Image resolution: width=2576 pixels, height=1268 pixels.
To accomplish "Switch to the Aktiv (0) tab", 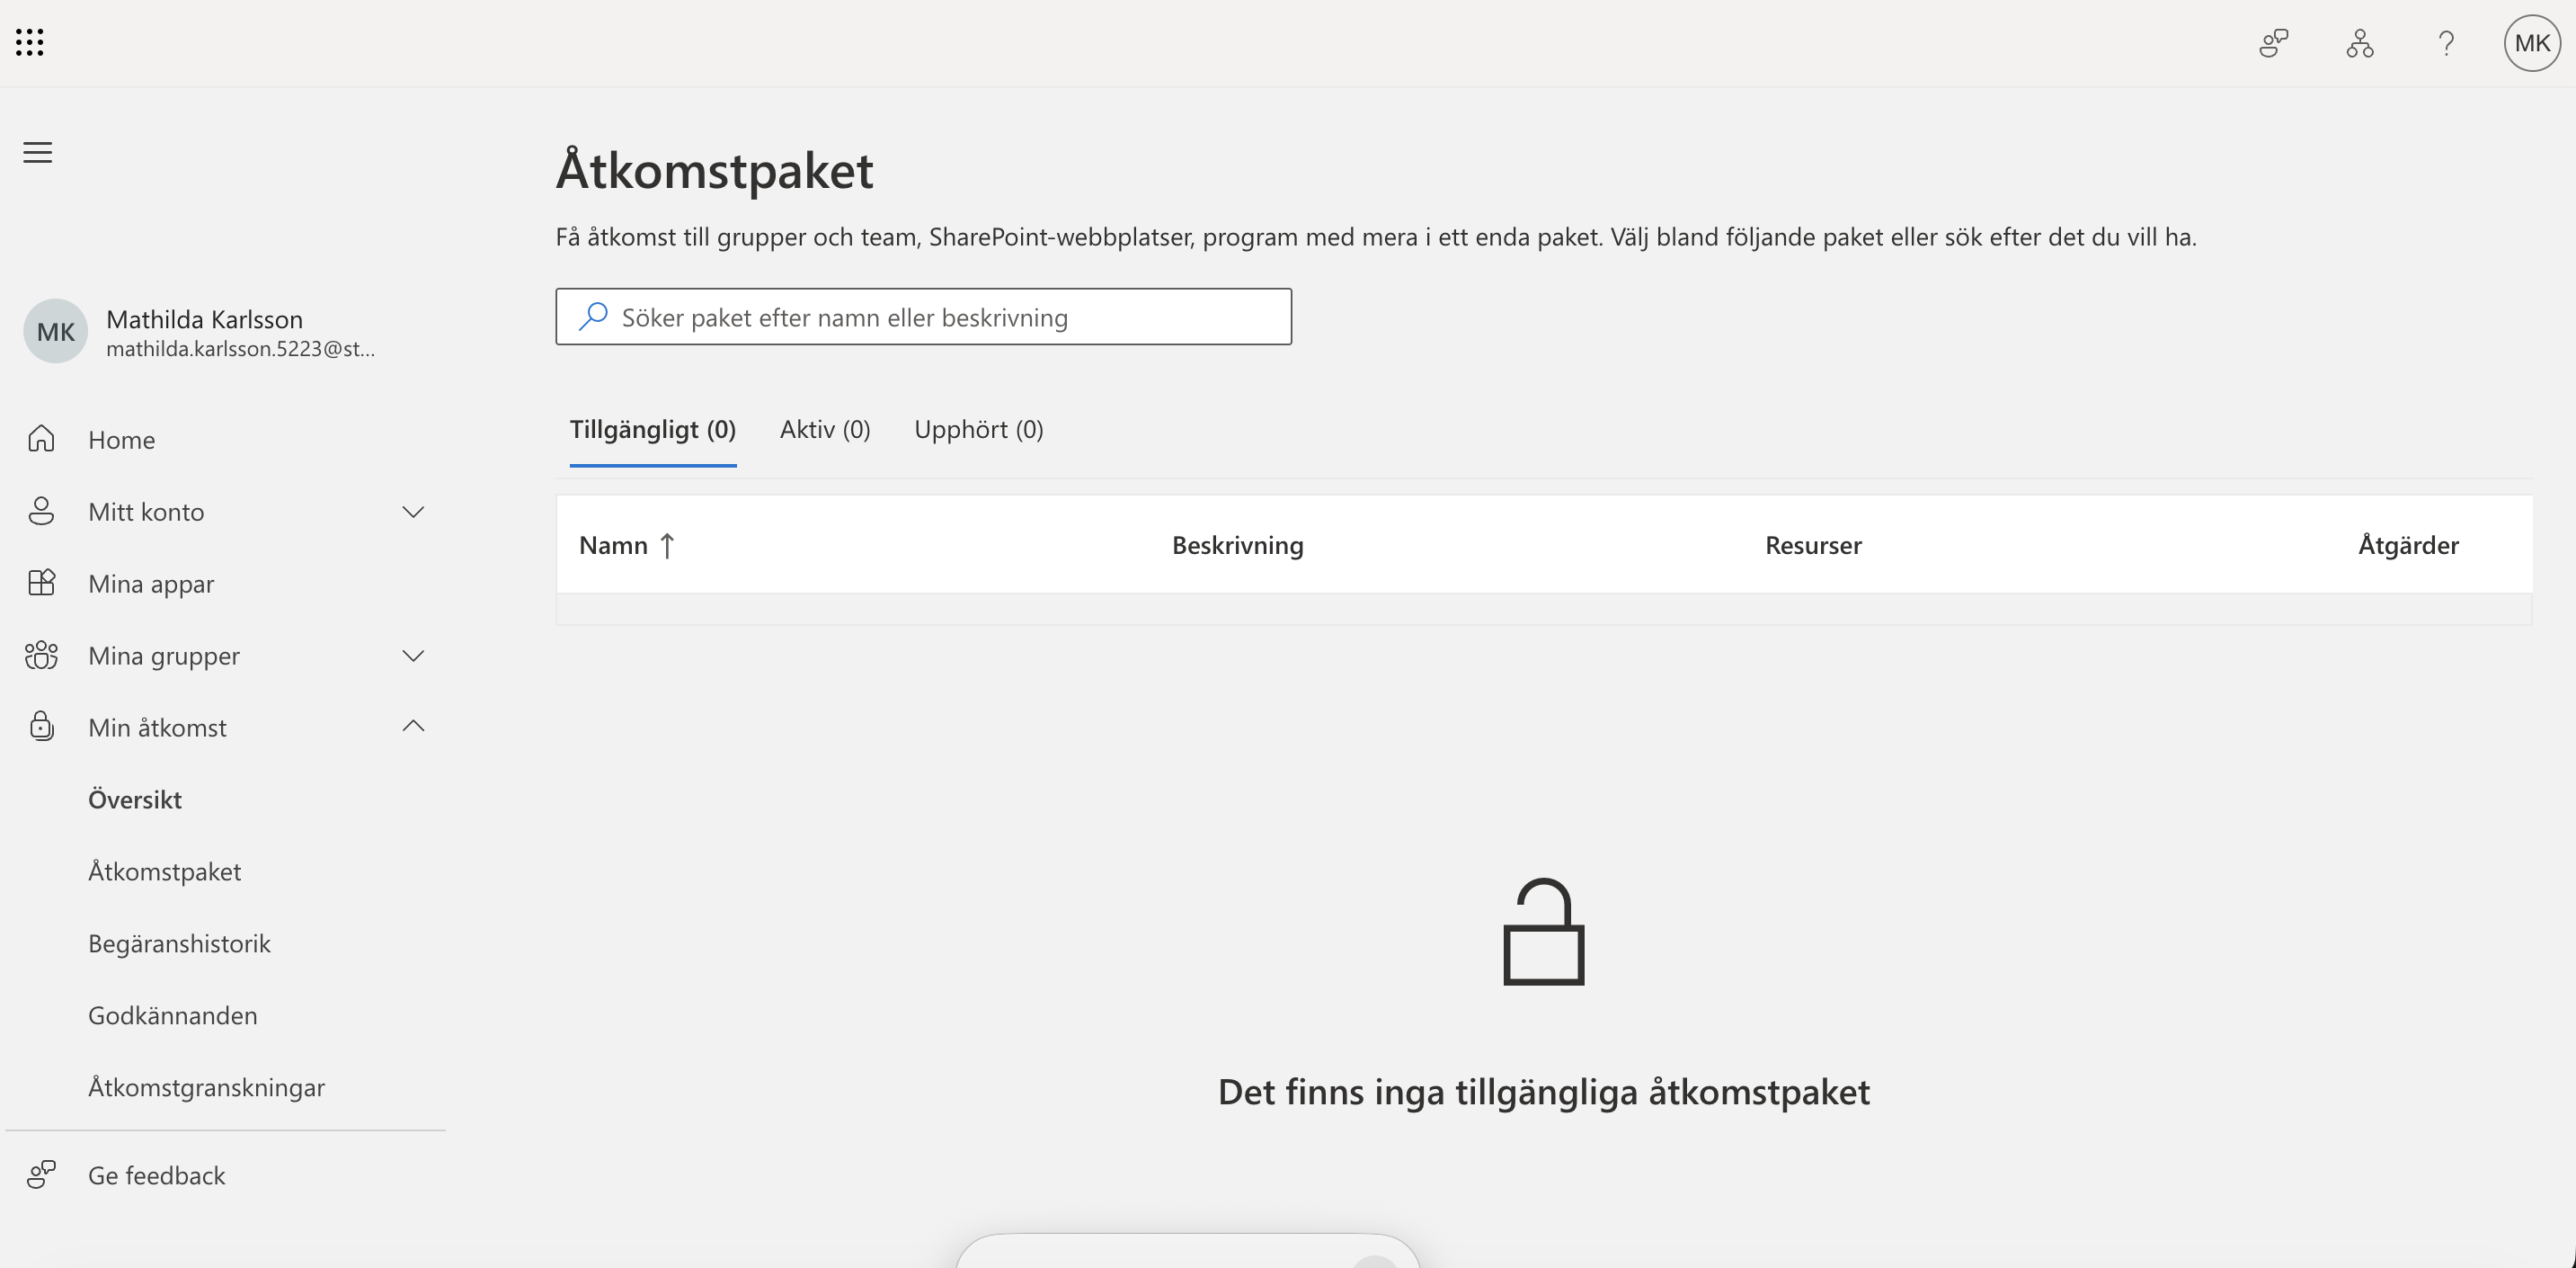I will pyautogui.click(x=825, y=429).
